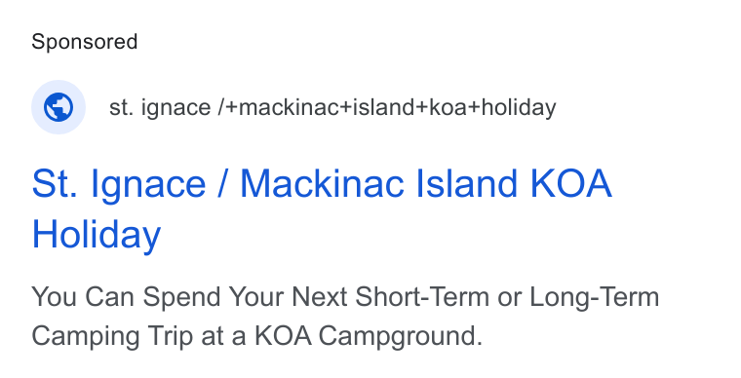Click the blue globe favicon icon
The height and width of the screenshot is (378, 741).
(x=58, y=107)
